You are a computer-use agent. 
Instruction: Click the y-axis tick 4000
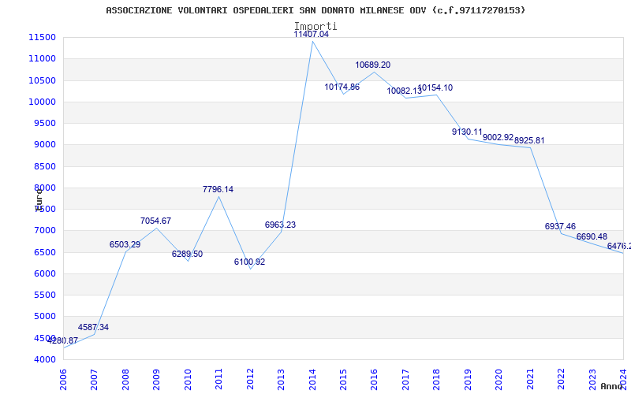[x=44, y=359]
